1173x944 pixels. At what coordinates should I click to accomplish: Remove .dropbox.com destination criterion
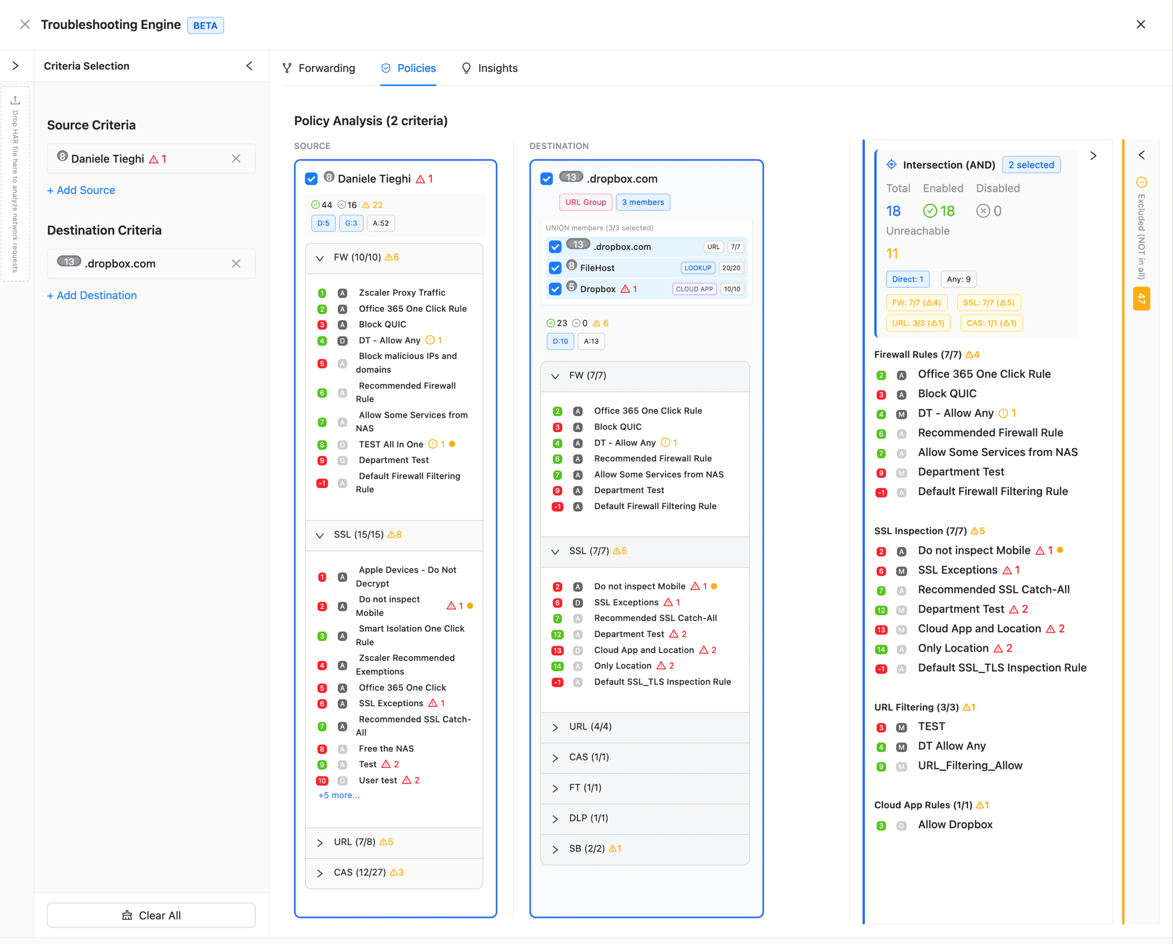click(x=236, y=263)
